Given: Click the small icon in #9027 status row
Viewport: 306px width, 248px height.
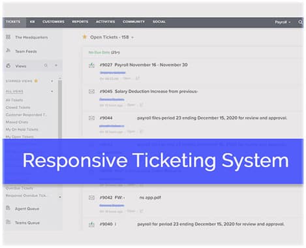Looking at the screenshot, I should click(138, 78).
